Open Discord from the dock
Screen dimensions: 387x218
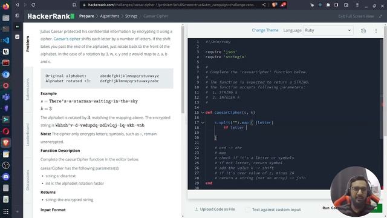(x=5, y=176)
